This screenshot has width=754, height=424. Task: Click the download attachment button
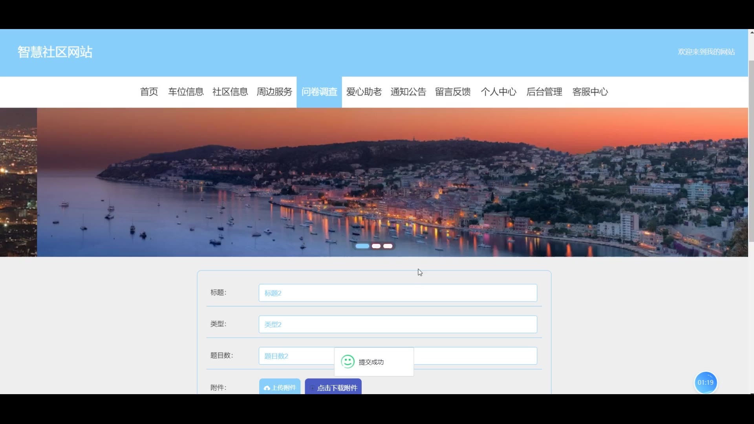point(333,387)
